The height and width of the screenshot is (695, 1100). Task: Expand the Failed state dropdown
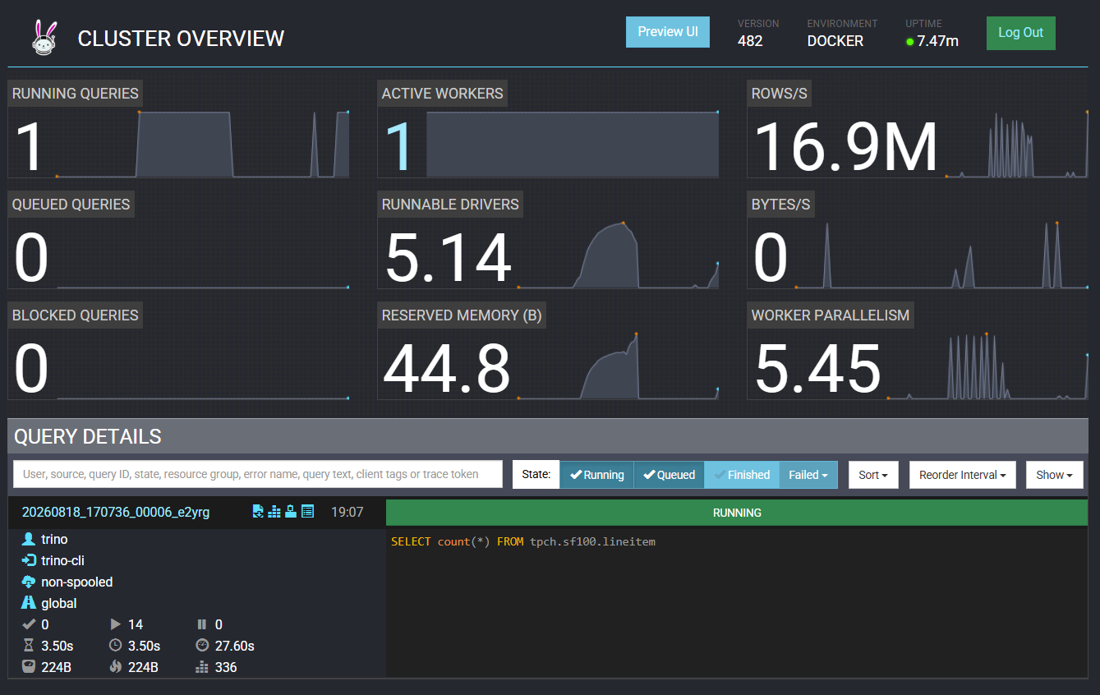pyautogui.click(x=808, y=475)
